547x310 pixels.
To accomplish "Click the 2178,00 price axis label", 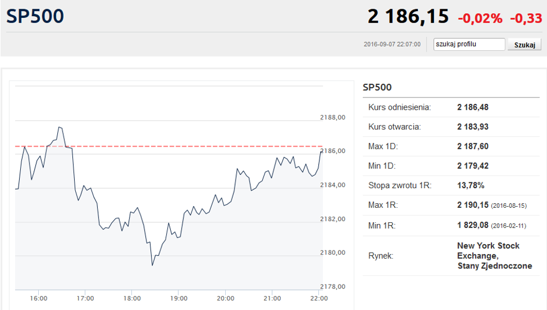I will tap(332, 287).
